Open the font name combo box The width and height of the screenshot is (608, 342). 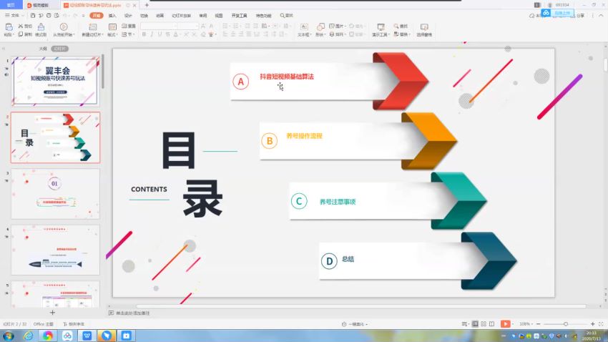coord(159,26)
